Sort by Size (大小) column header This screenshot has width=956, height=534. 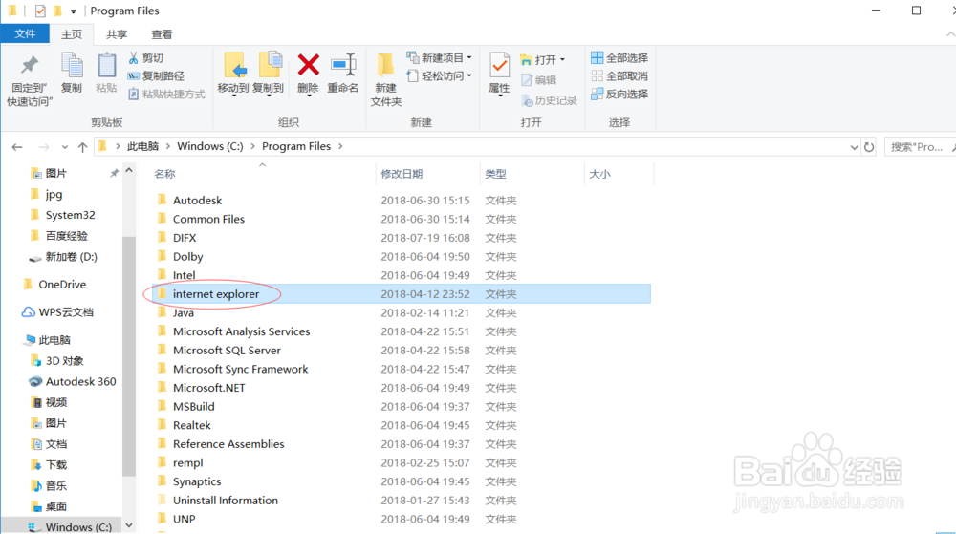(619, 174)
